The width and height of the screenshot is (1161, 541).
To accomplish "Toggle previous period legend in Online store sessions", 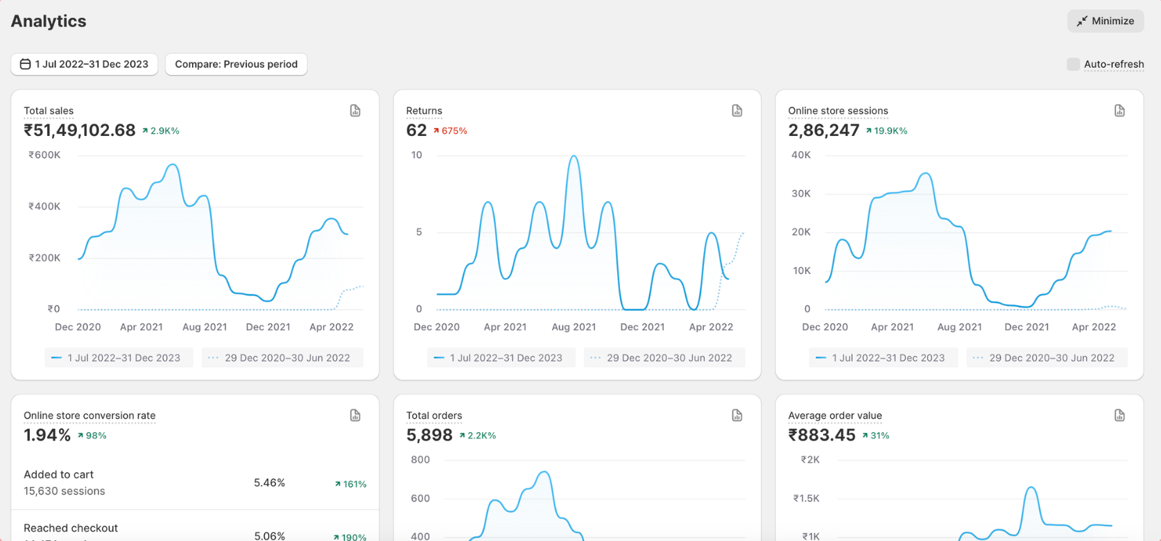I will pyautogui.click(x=1046, y=358).
